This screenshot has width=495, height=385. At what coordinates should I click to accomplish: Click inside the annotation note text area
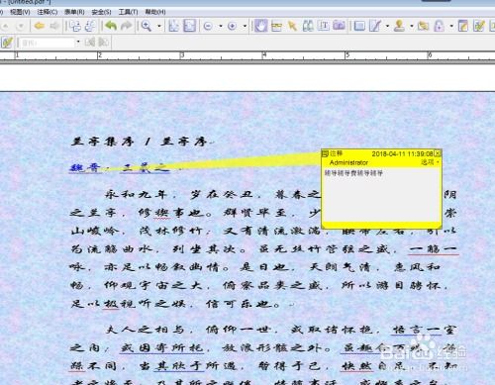[381, 195]
